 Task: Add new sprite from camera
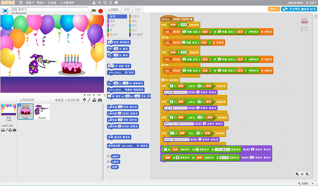tap(100, 100)
